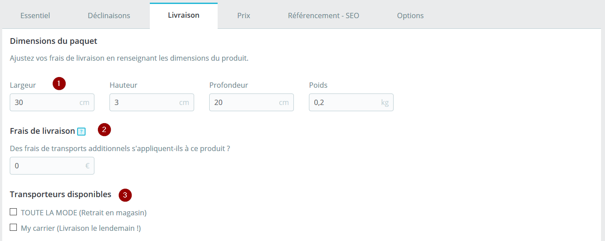Screen dimensions: 605x241
Task: Select the Profondeur depth field
Action: (251, 102)
